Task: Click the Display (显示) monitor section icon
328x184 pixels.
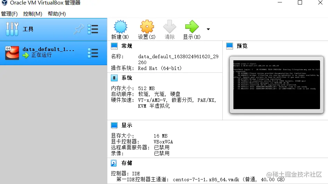Action: point(114,125)
